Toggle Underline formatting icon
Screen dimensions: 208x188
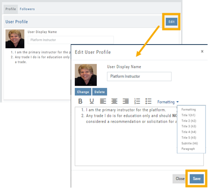[92, 101]
